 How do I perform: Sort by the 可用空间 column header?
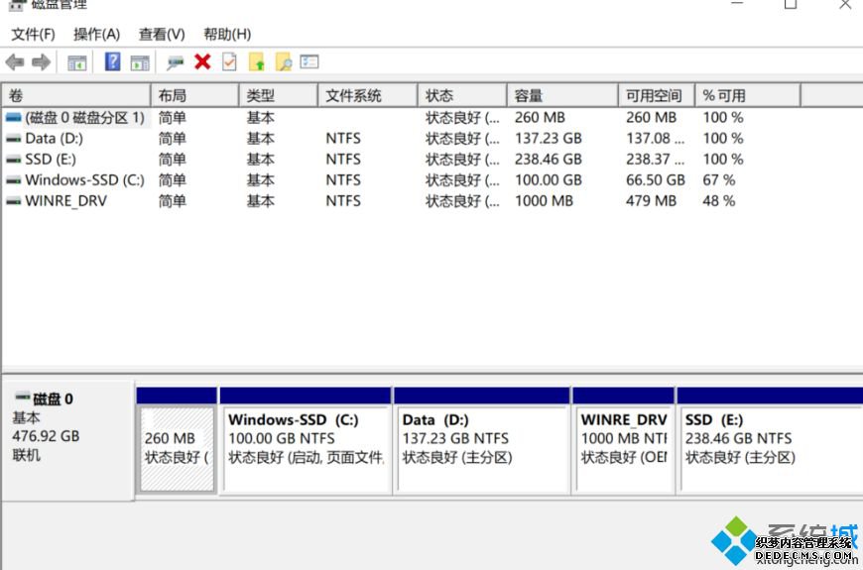(x=657, y=96)
